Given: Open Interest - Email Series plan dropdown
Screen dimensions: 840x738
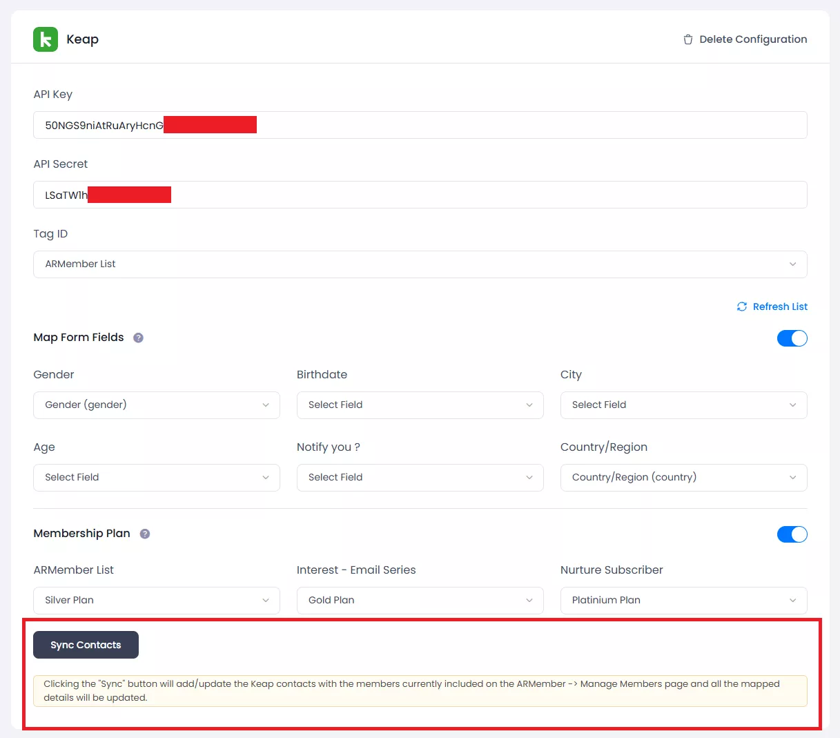Looking at the screenshot, I should pos(420,601).
